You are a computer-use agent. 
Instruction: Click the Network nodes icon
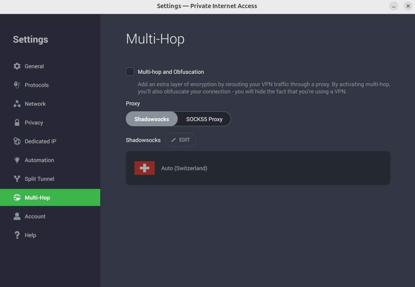pos(17,104)
